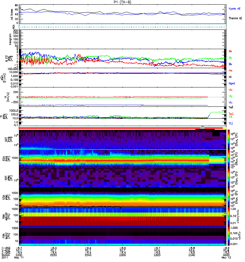
Task: Click the "ROI" panel label
Action: (14, 27)
